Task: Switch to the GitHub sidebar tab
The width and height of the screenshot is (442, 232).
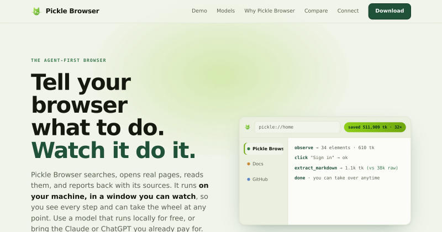Action: [x=264, y=180]
